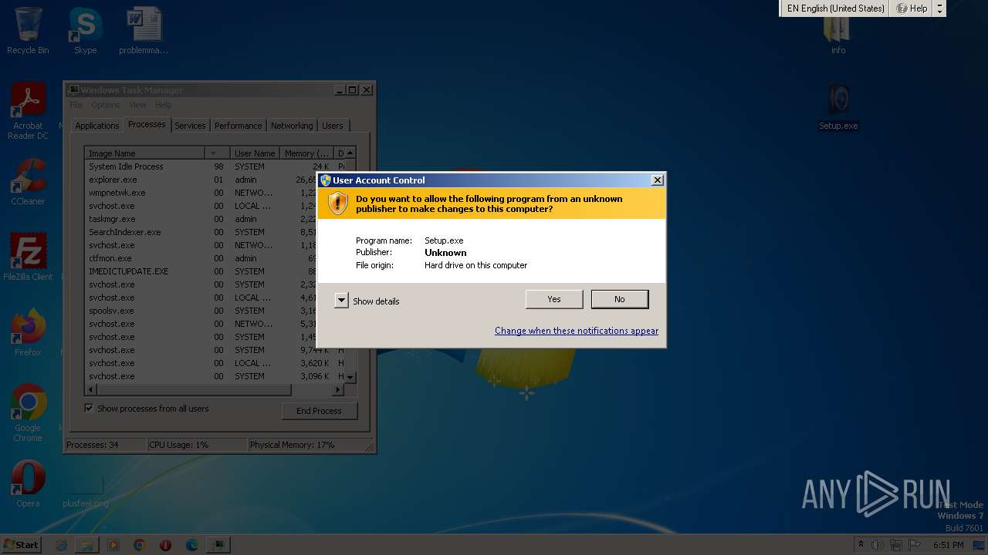Switch to Services tab in Task Manager

pyautogui.click(x=190, y=126)
